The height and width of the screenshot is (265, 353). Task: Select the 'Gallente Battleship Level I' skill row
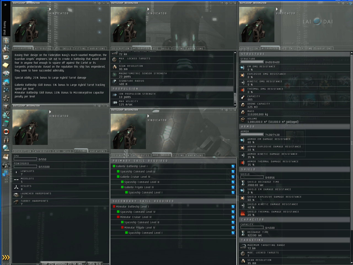(173, 166)
